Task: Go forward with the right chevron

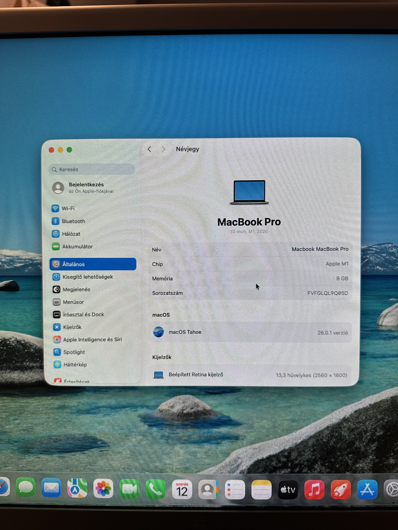Action: [163, 149]
